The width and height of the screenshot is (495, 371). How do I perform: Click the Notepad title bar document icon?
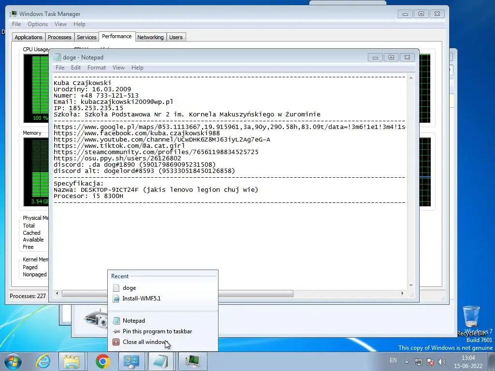pyautogui.click(x=57, y=57)
